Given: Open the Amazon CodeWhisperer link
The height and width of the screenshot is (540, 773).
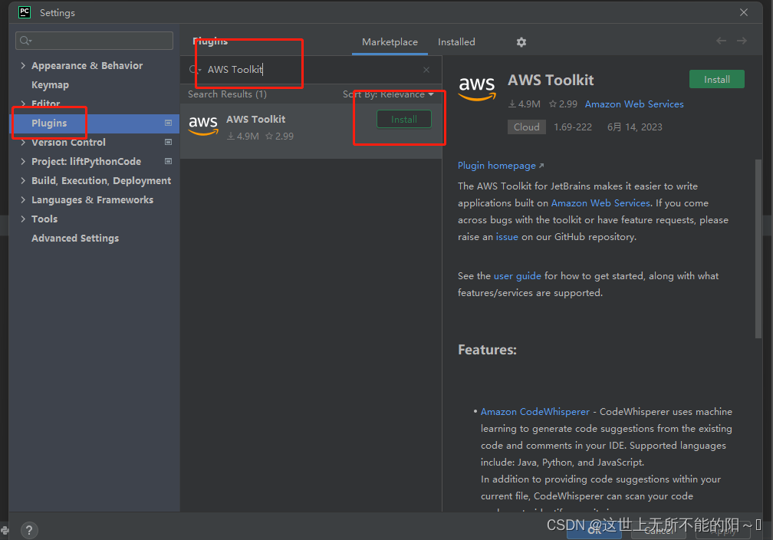Looking at the screenshot, I should 535,412.
